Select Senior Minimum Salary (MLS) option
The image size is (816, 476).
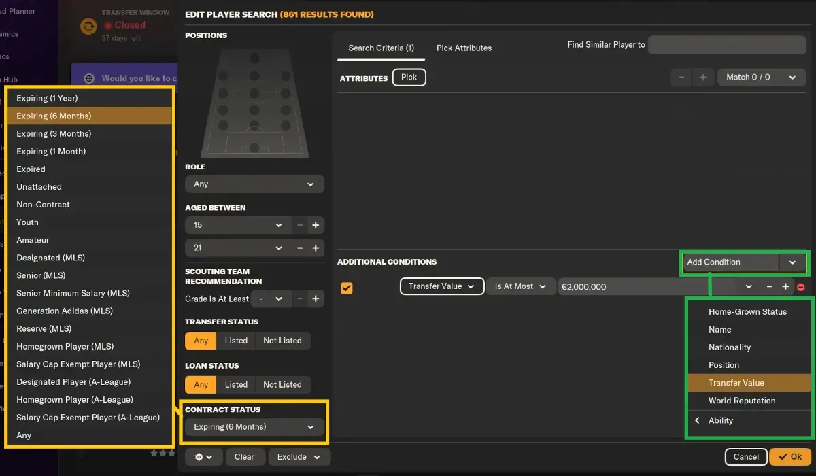click(x=89, y=294)
